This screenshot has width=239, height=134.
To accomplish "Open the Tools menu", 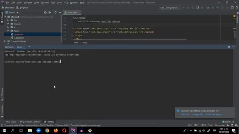I will 59,3.
